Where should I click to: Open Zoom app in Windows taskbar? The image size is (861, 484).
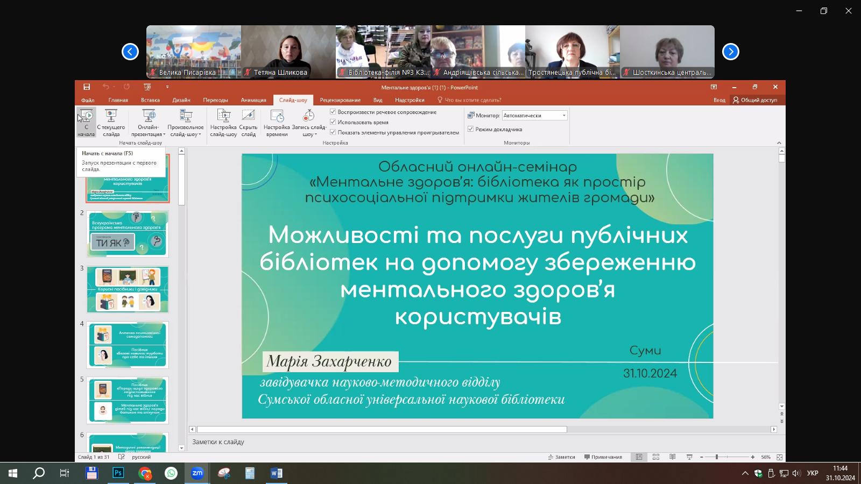click(197, 473)
